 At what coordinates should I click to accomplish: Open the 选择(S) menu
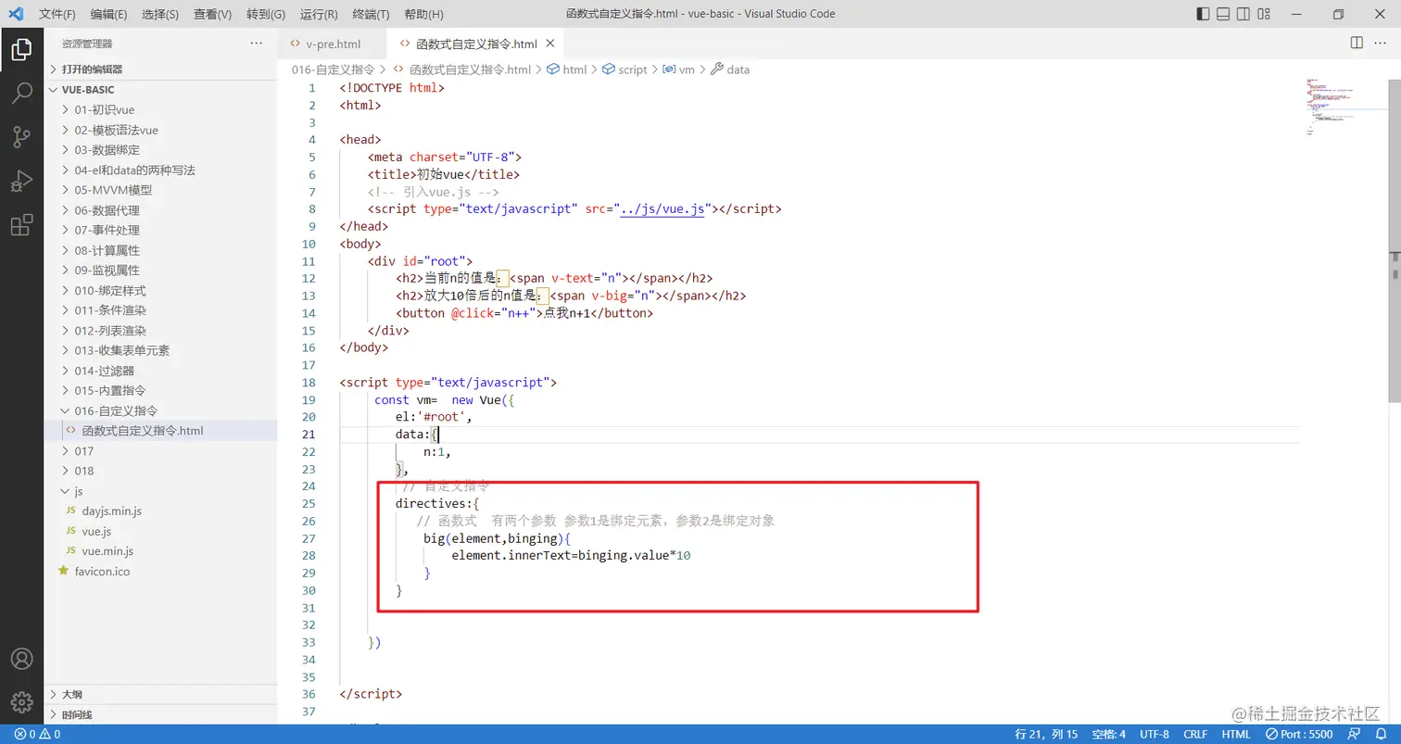160,14
